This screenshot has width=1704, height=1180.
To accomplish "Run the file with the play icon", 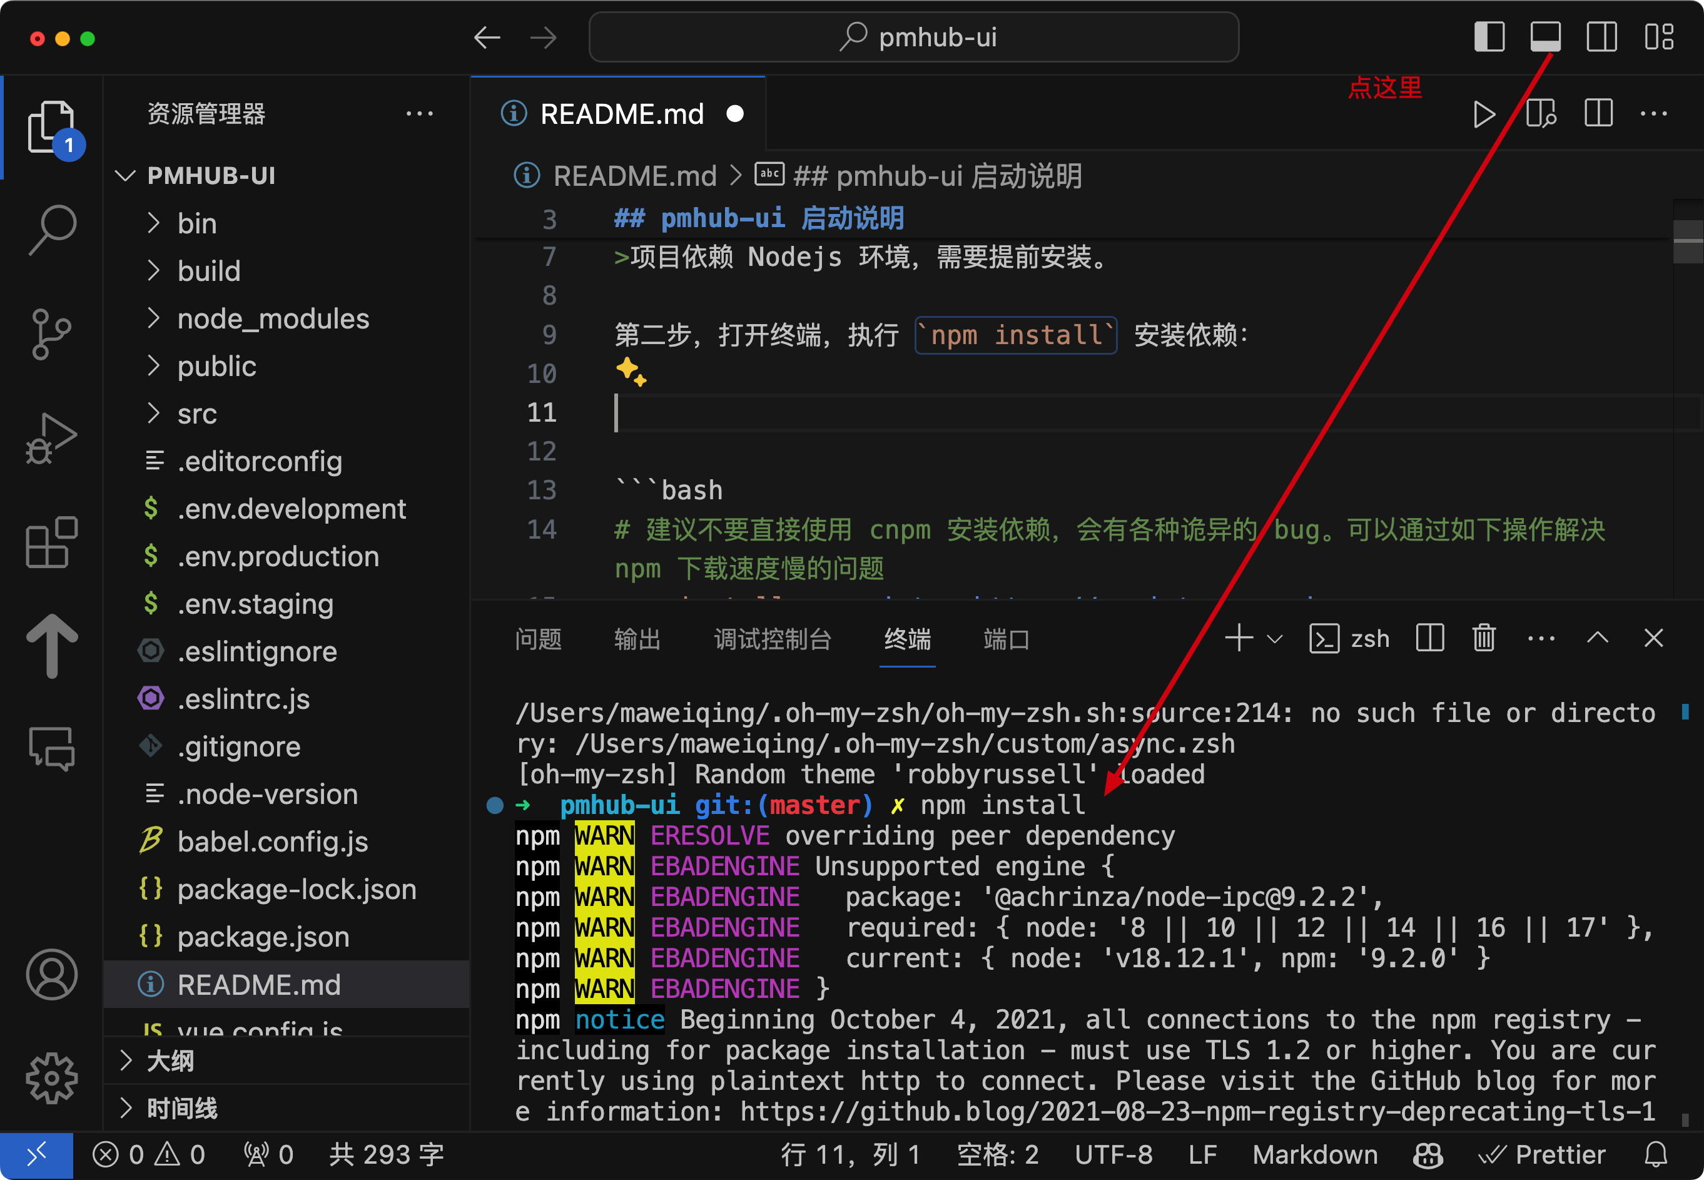I will pos(1484,114).
